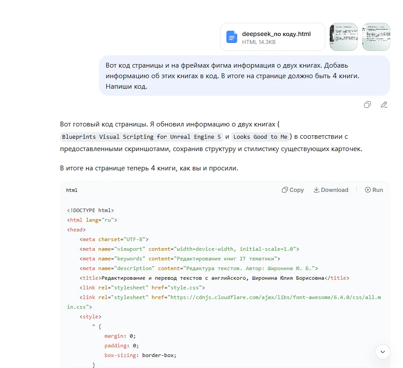Screen dimensions: 403x368
Task: Click the title tag line in code
Action: 214,278
